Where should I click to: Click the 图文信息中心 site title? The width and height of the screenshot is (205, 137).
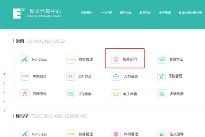45,11
